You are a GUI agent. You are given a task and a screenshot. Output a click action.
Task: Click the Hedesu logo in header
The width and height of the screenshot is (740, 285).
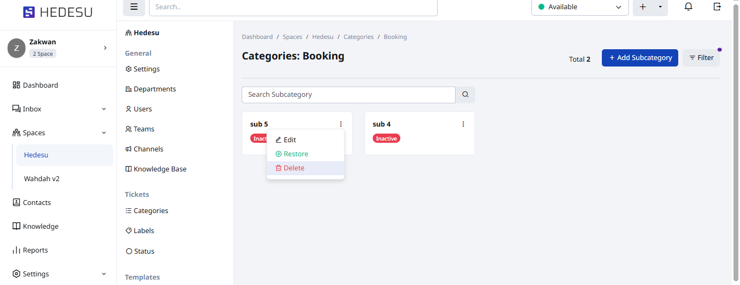(58, 12)
